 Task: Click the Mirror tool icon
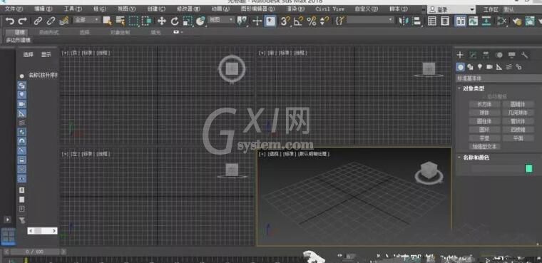(404, 21)
